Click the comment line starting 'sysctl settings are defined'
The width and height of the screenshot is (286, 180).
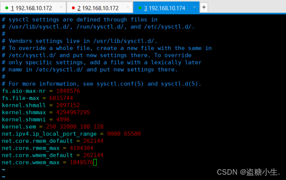pyautogui.click(x=80, y=19)
